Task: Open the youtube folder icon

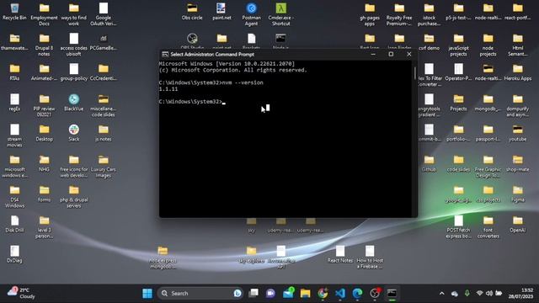Action: click(518, 133)
